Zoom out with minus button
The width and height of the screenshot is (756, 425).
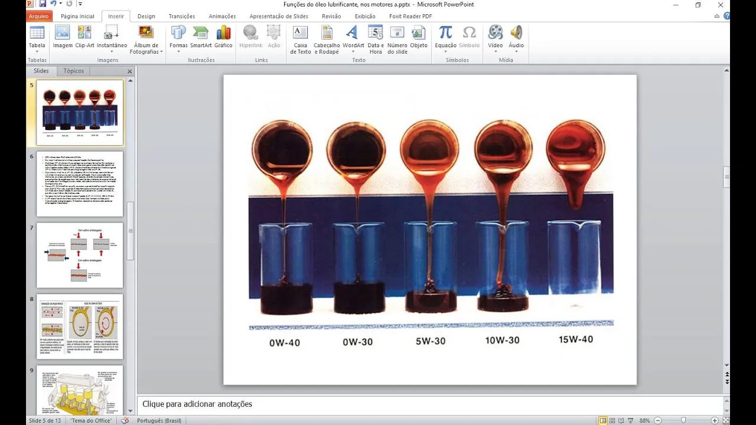click(657, 420)
